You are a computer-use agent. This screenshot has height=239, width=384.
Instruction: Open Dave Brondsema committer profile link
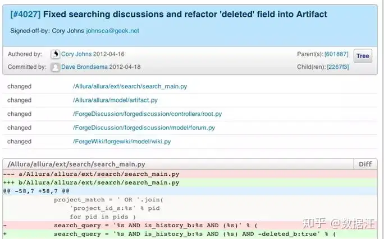[84, 67]
